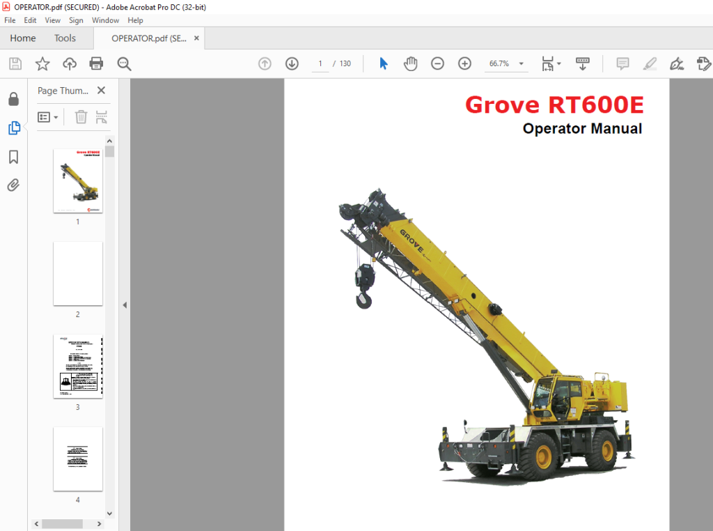Click the 66.7% zoom value field

[499, 63]
